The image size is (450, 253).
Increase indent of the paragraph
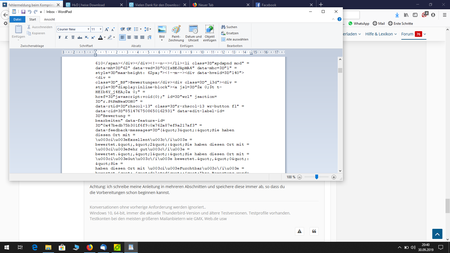pos(129,29)
